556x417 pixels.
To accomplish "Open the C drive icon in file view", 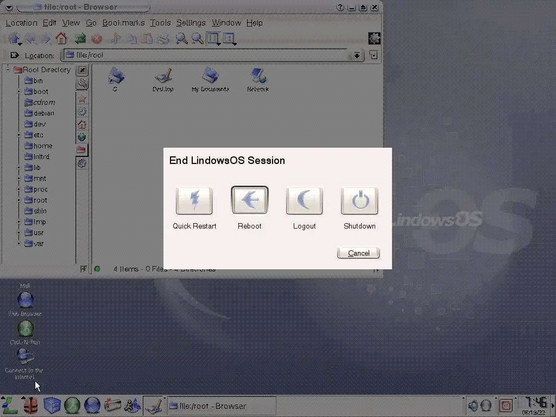I will tap(115, 80).
